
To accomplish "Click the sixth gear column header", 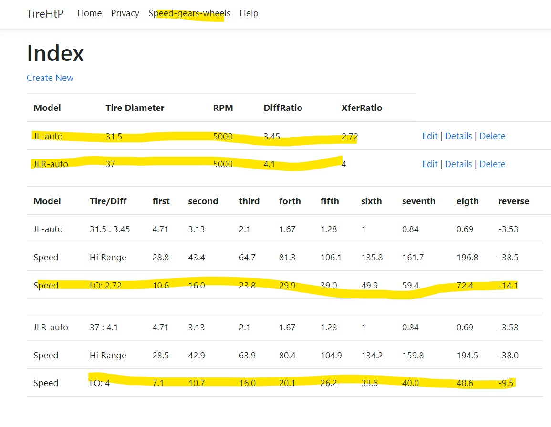I will tap(372, 201).
